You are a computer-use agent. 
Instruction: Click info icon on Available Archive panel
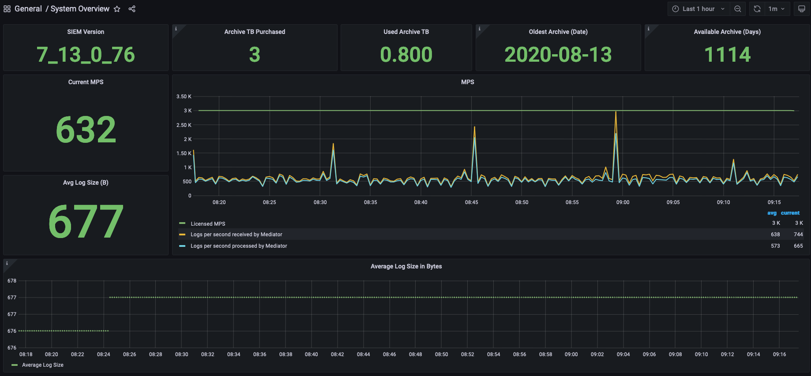click(x=649, y=29)
